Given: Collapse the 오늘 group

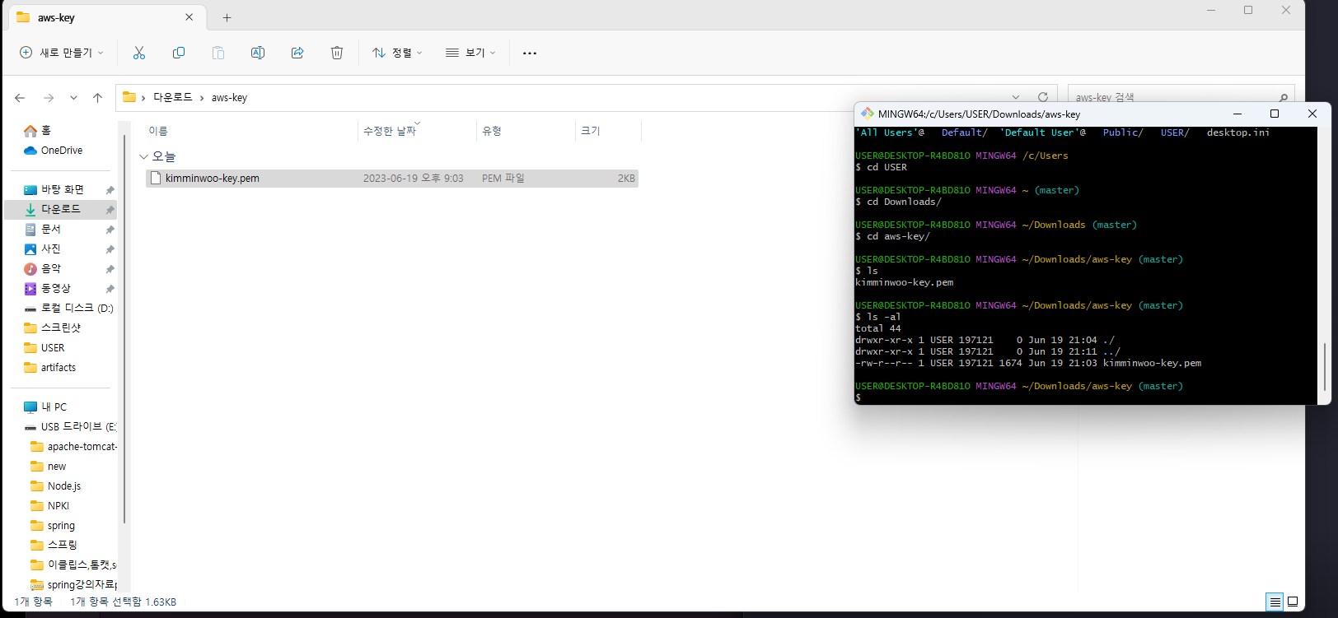Looking at the screenshot, I should pyautogui.click(x=143, y=156).
